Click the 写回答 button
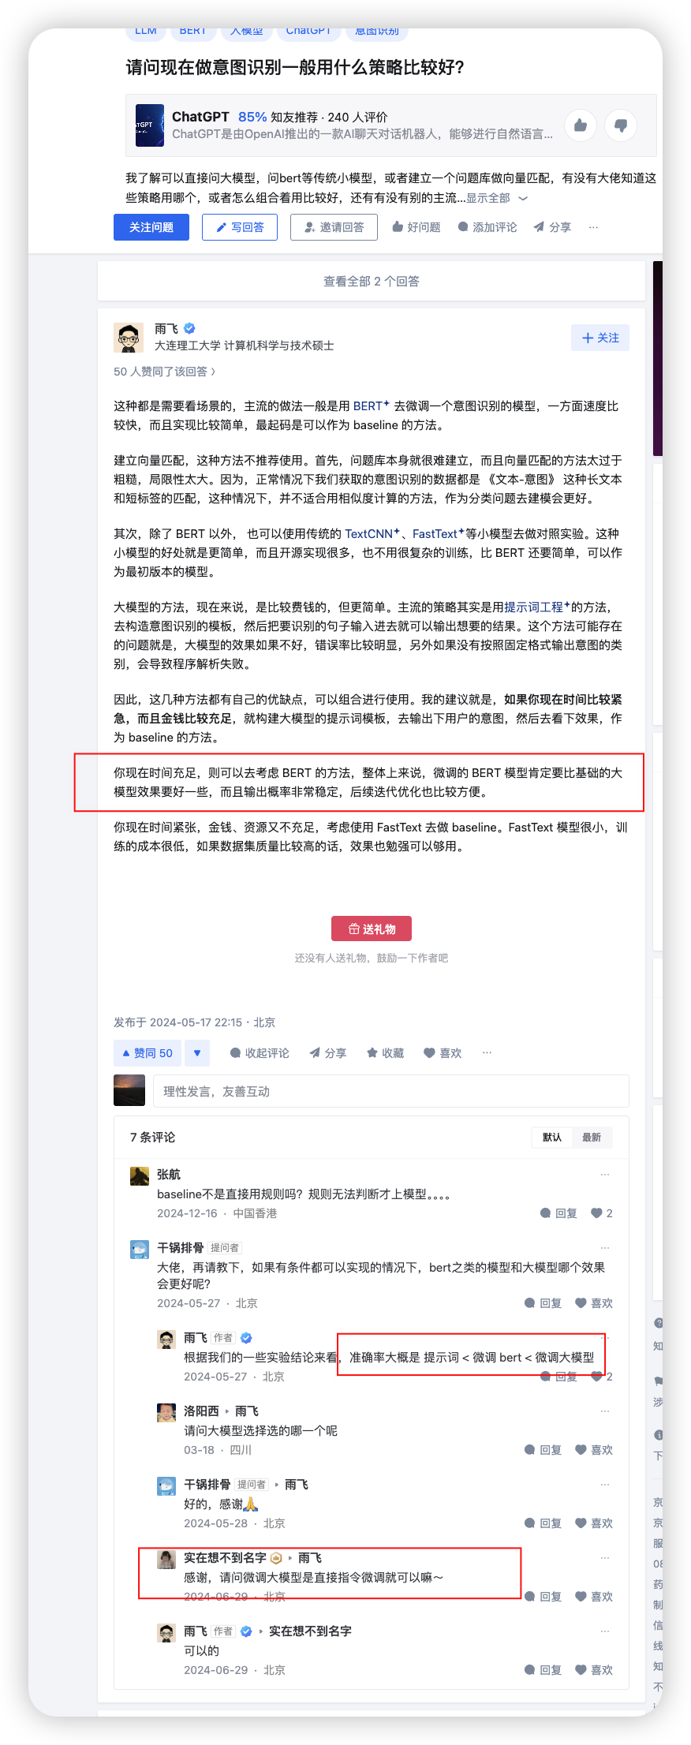691x1745 pixels. [x=240, y=227]
